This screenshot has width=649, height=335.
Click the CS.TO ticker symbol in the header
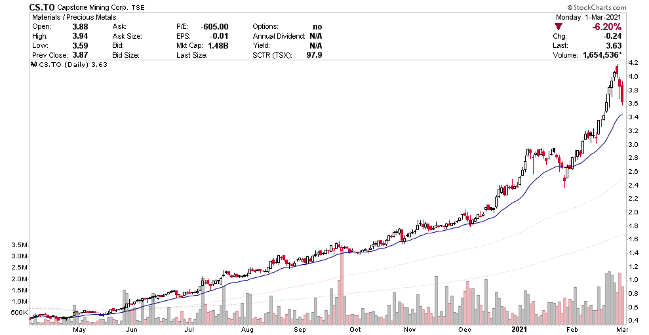click(x=42, y=7)
